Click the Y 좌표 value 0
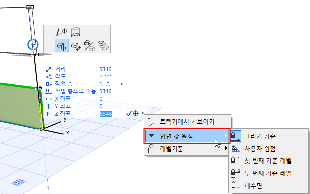 (x=101, y=106)
